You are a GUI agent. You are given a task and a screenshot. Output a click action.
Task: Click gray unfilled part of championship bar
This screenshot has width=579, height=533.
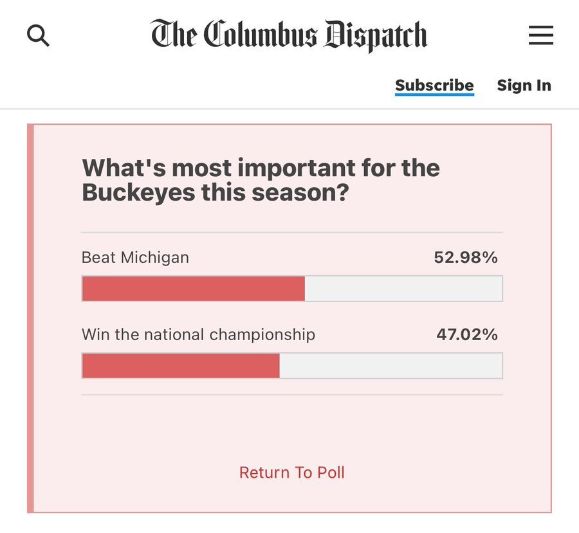click(391, 366)
